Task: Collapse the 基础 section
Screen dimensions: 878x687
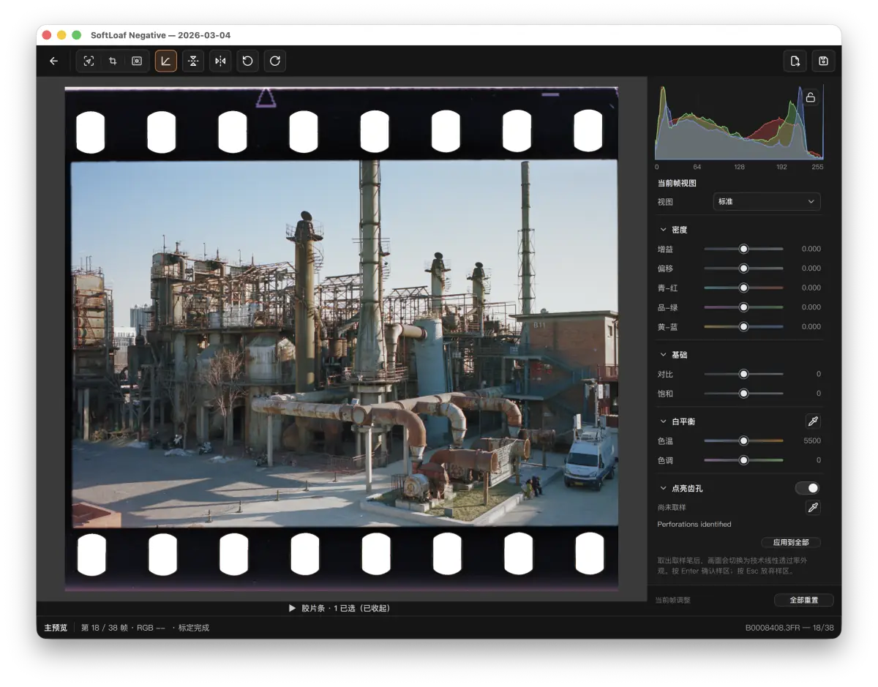Action: tap(664, 355)
